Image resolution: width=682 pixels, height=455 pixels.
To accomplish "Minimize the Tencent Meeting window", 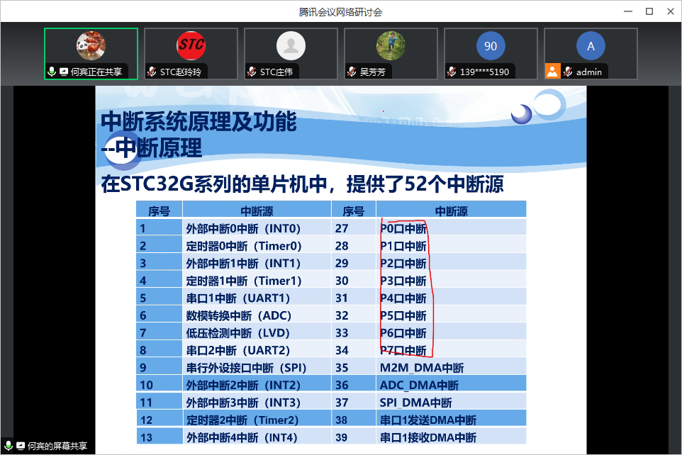I will point(628,11).
